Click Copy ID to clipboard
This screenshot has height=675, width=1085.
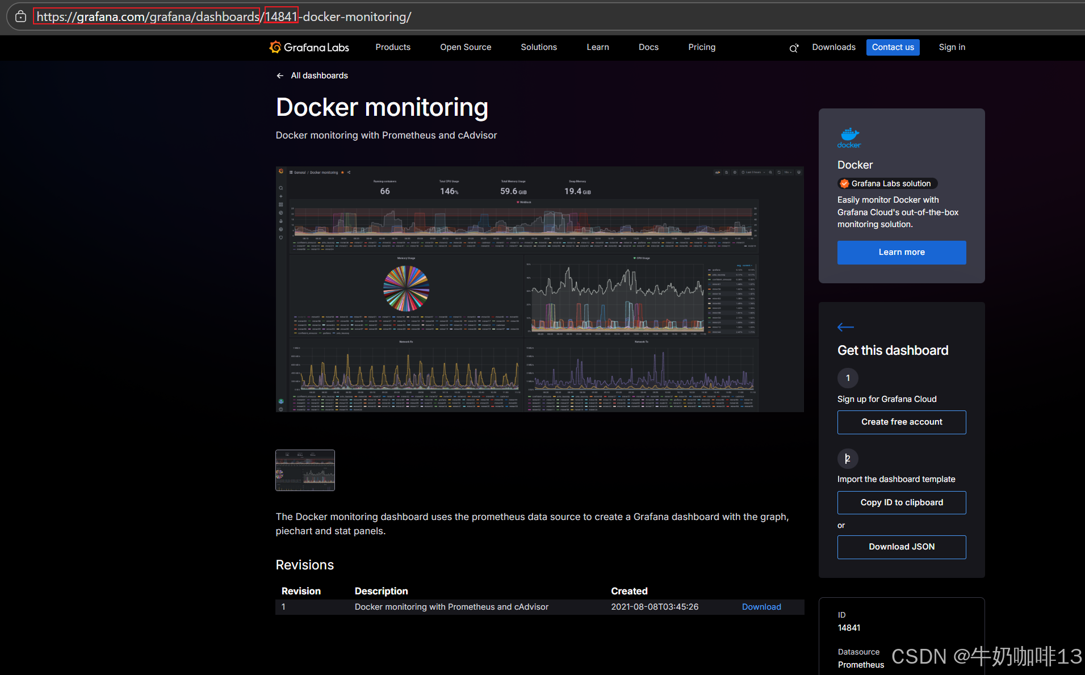pos(902,502)
